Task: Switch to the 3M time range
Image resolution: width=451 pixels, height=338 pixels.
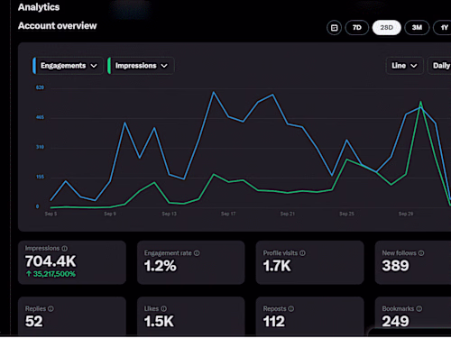Action: 417,28
